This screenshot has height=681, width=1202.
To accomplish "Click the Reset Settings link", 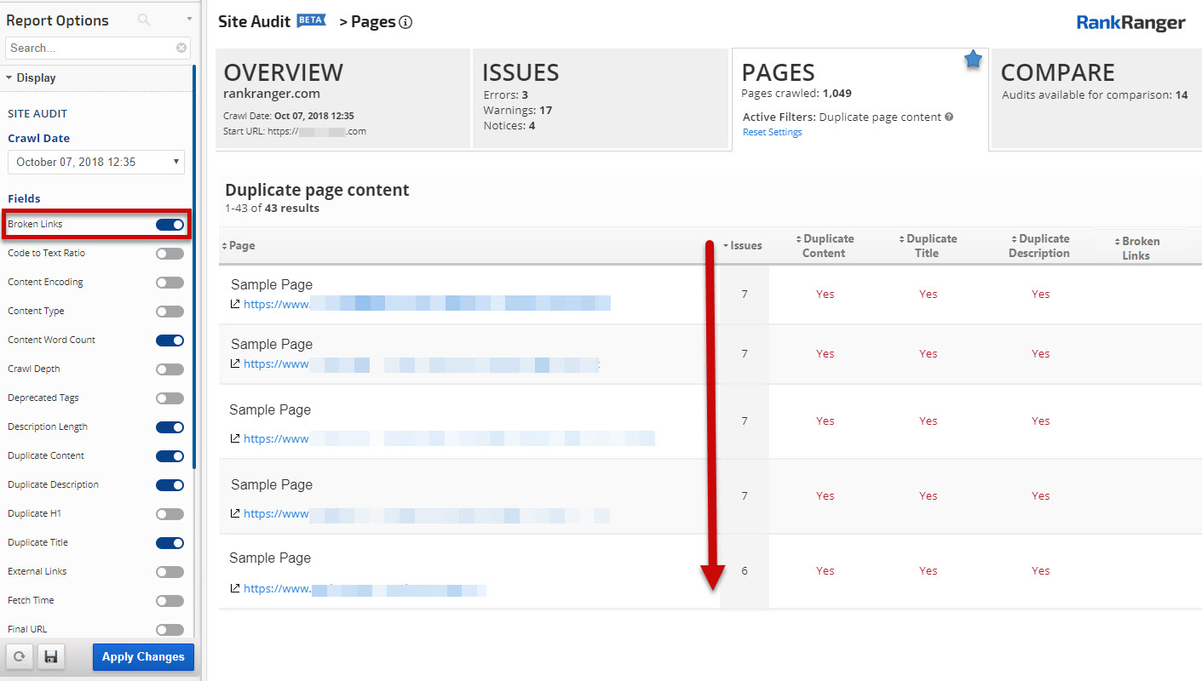I will click(x=772, y=132).
